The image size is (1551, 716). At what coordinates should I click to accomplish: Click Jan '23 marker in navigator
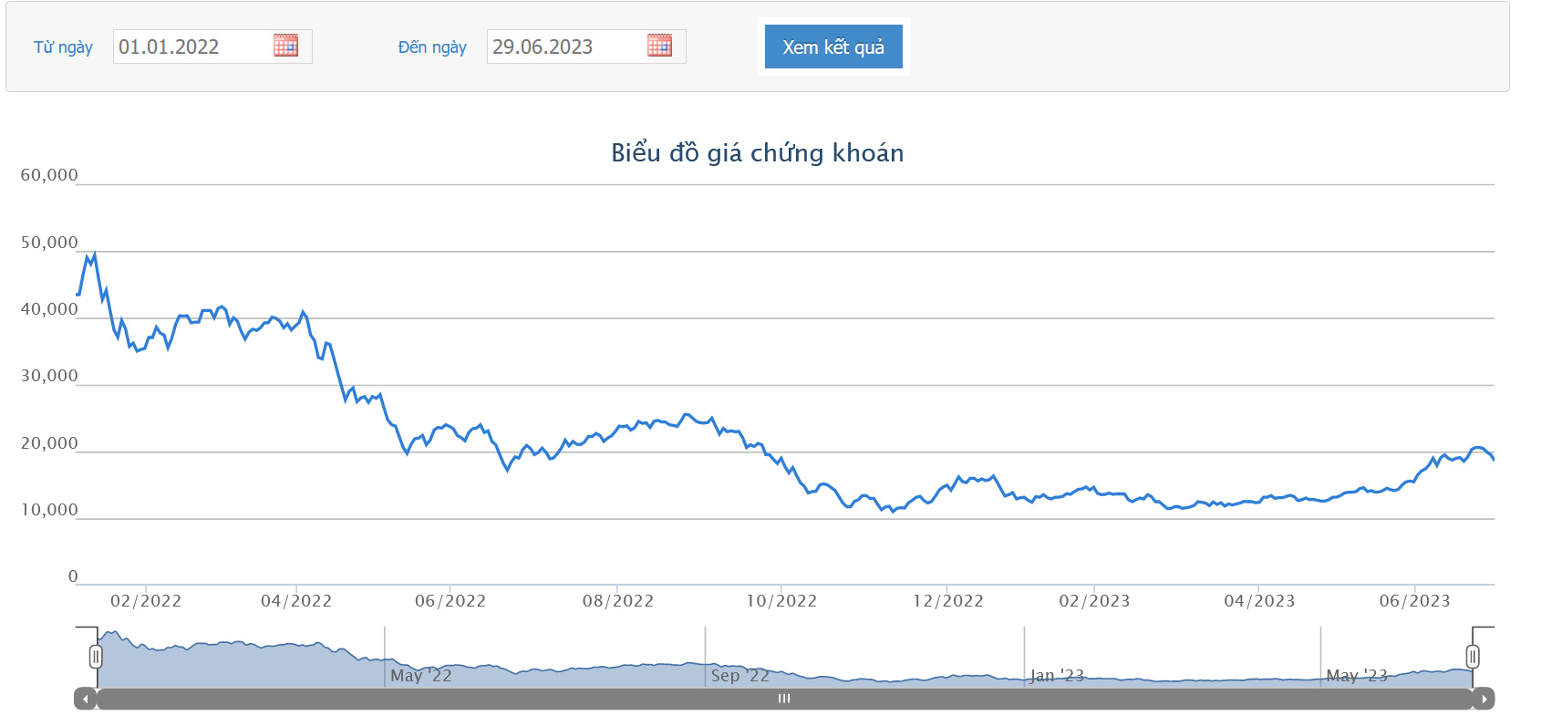click(1057, 676)
